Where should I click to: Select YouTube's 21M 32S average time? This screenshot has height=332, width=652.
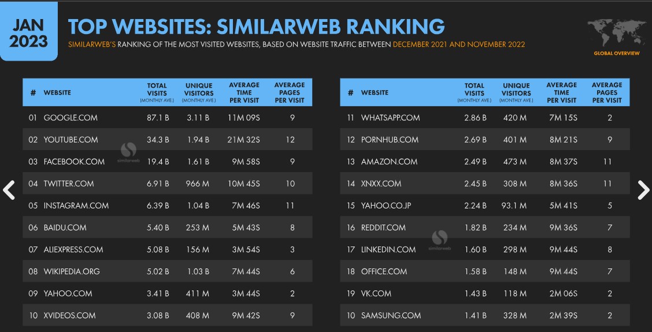(244, 140)
